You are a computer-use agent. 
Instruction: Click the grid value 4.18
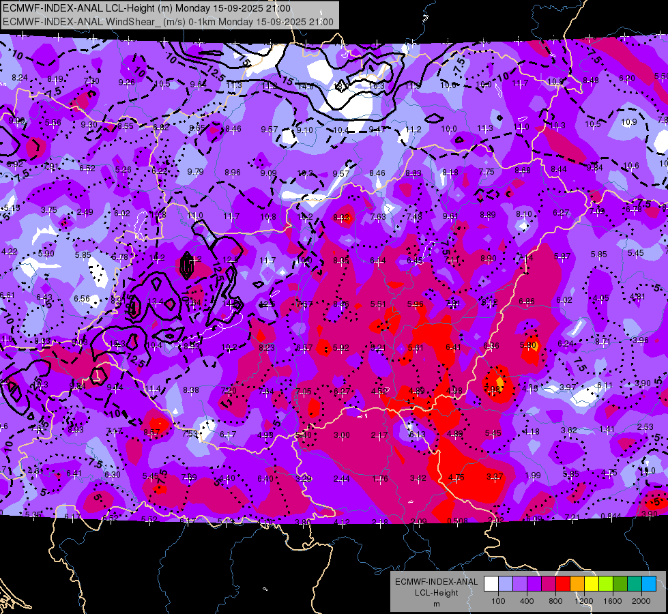[x=532, y=432]
